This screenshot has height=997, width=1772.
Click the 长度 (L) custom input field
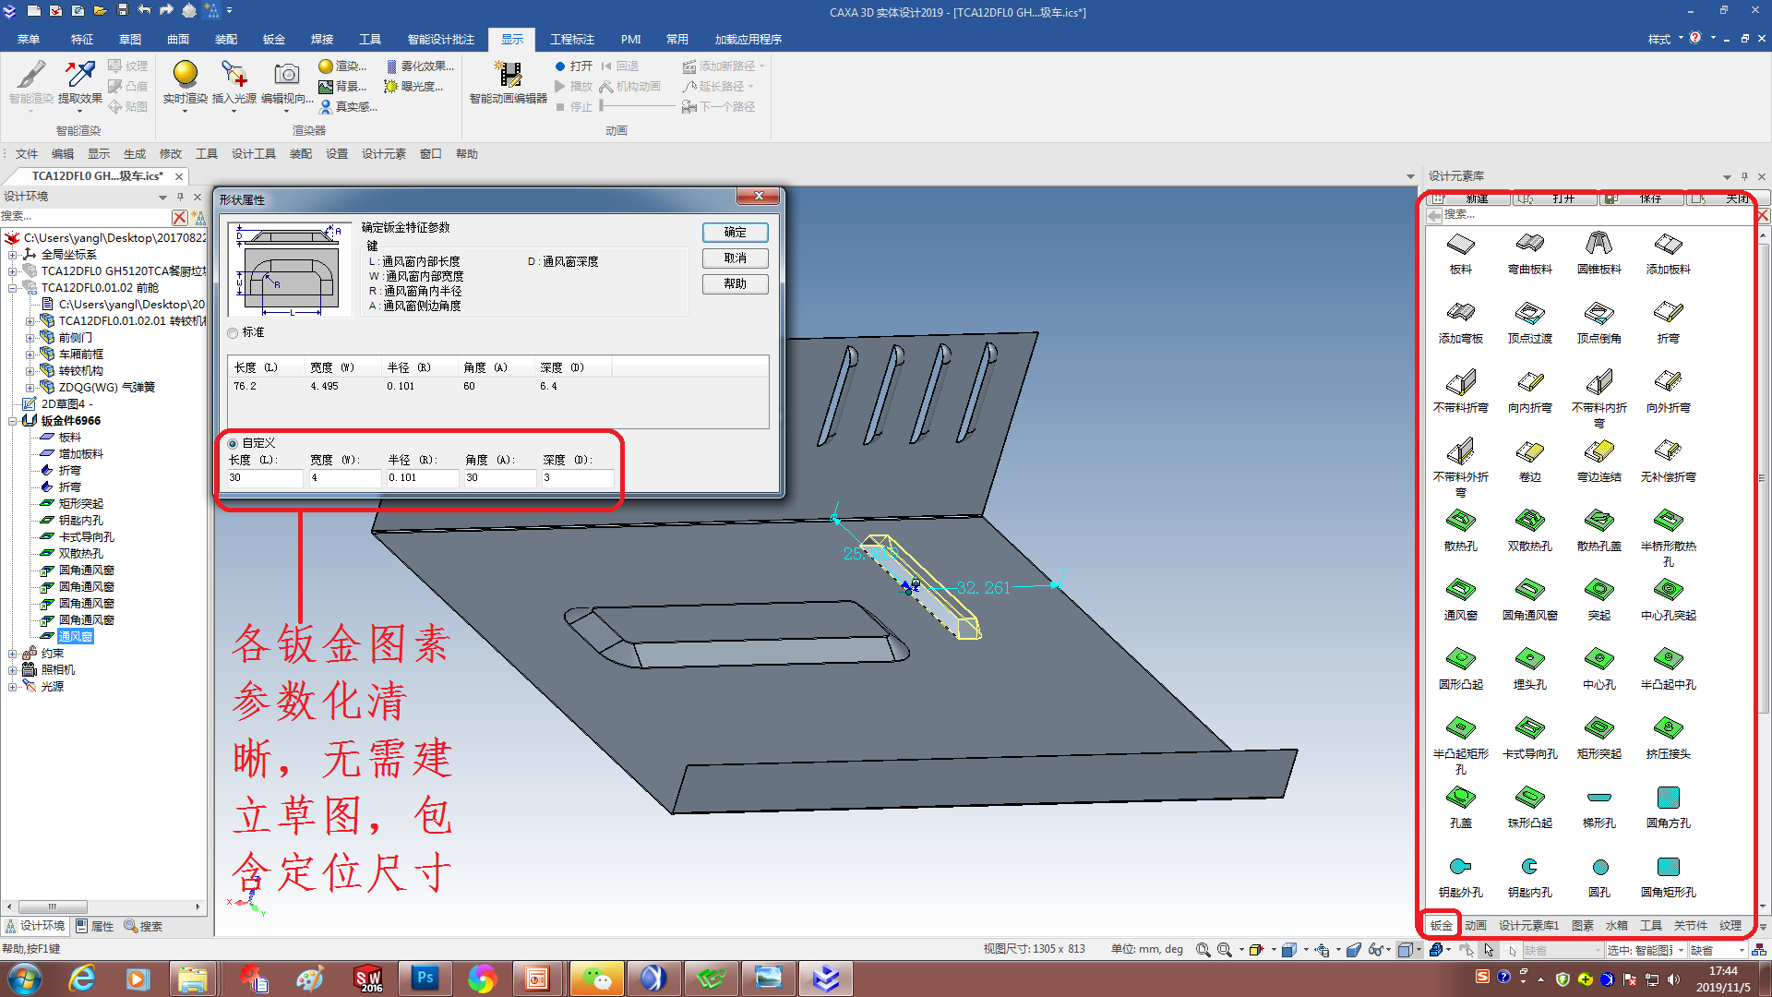click(265, 478)
